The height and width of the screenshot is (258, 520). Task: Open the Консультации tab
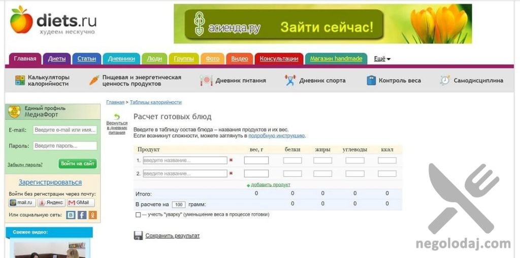click(x=279, y=59)
